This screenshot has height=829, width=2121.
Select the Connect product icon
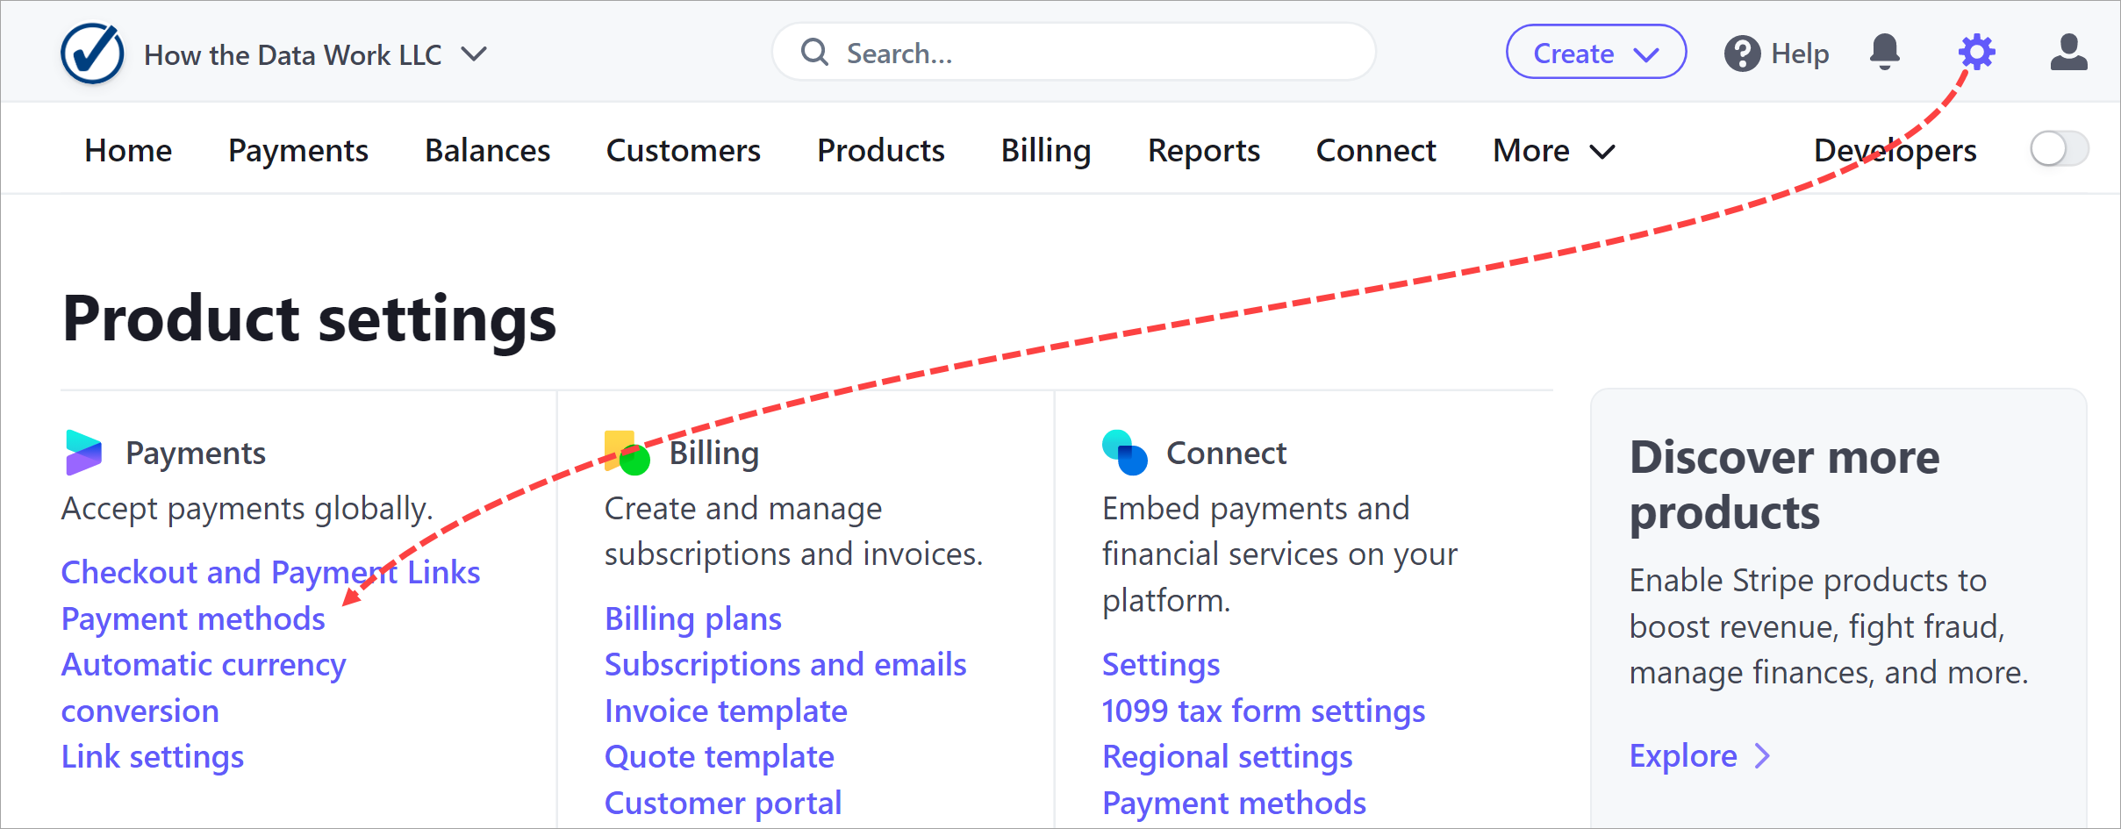1124,452
